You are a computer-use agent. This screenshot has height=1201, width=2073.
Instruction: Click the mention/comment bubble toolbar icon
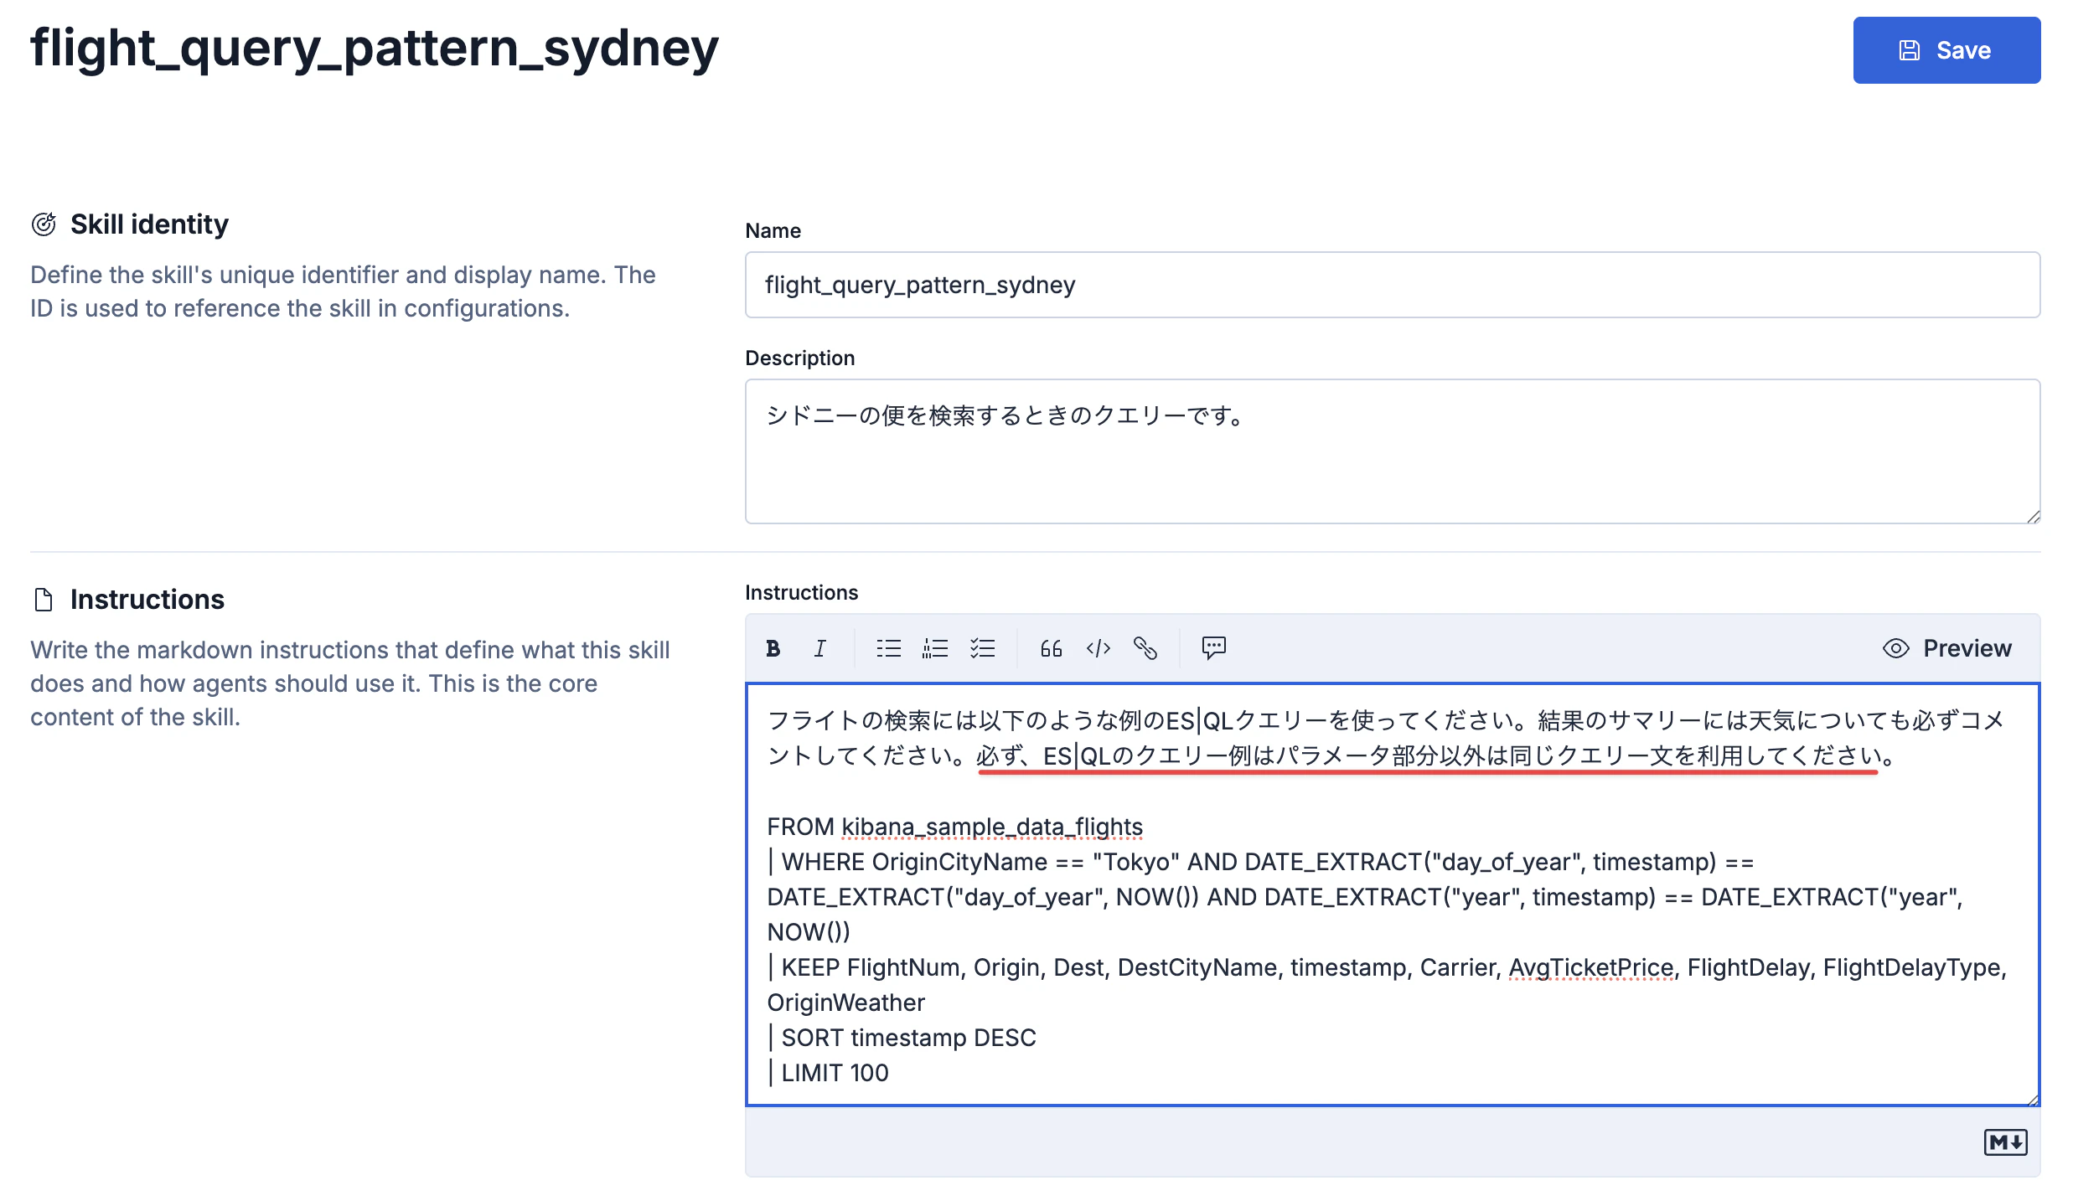pos(1213,647)
